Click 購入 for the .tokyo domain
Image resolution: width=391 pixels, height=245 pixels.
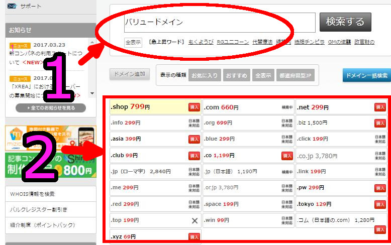point(380,204)
